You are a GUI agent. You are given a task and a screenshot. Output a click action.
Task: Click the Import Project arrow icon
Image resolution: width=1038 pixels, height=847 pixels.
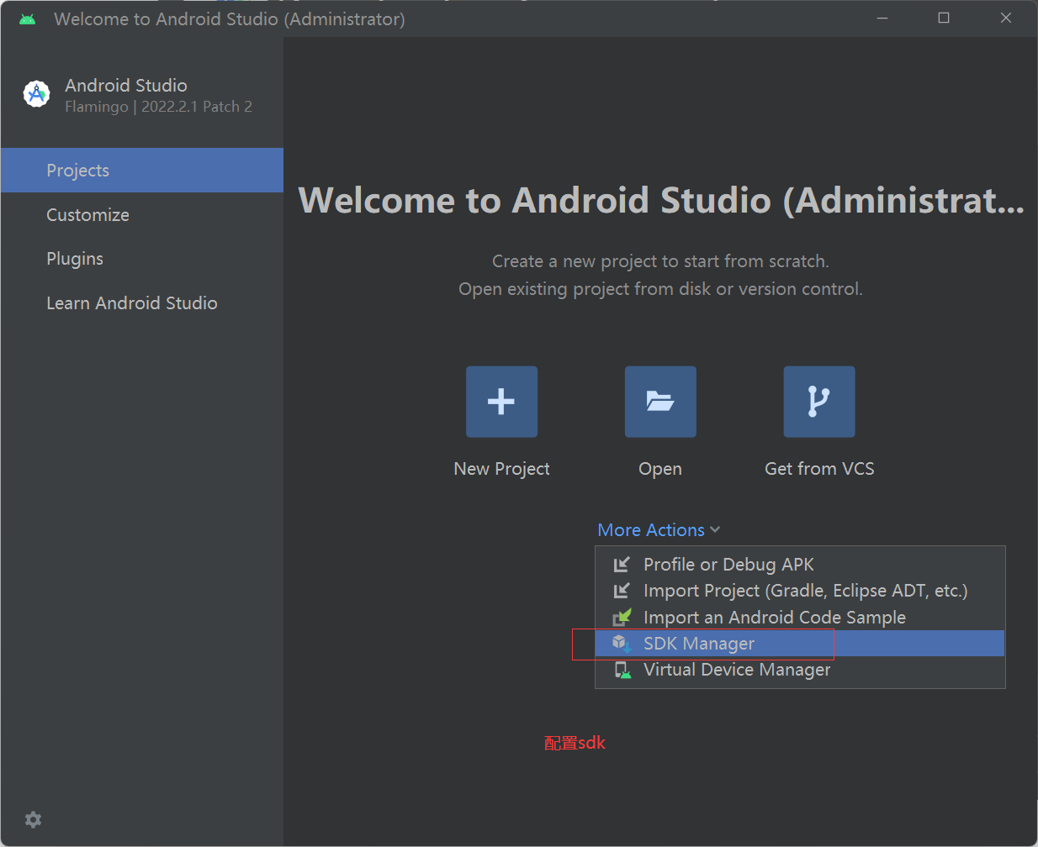622,591
